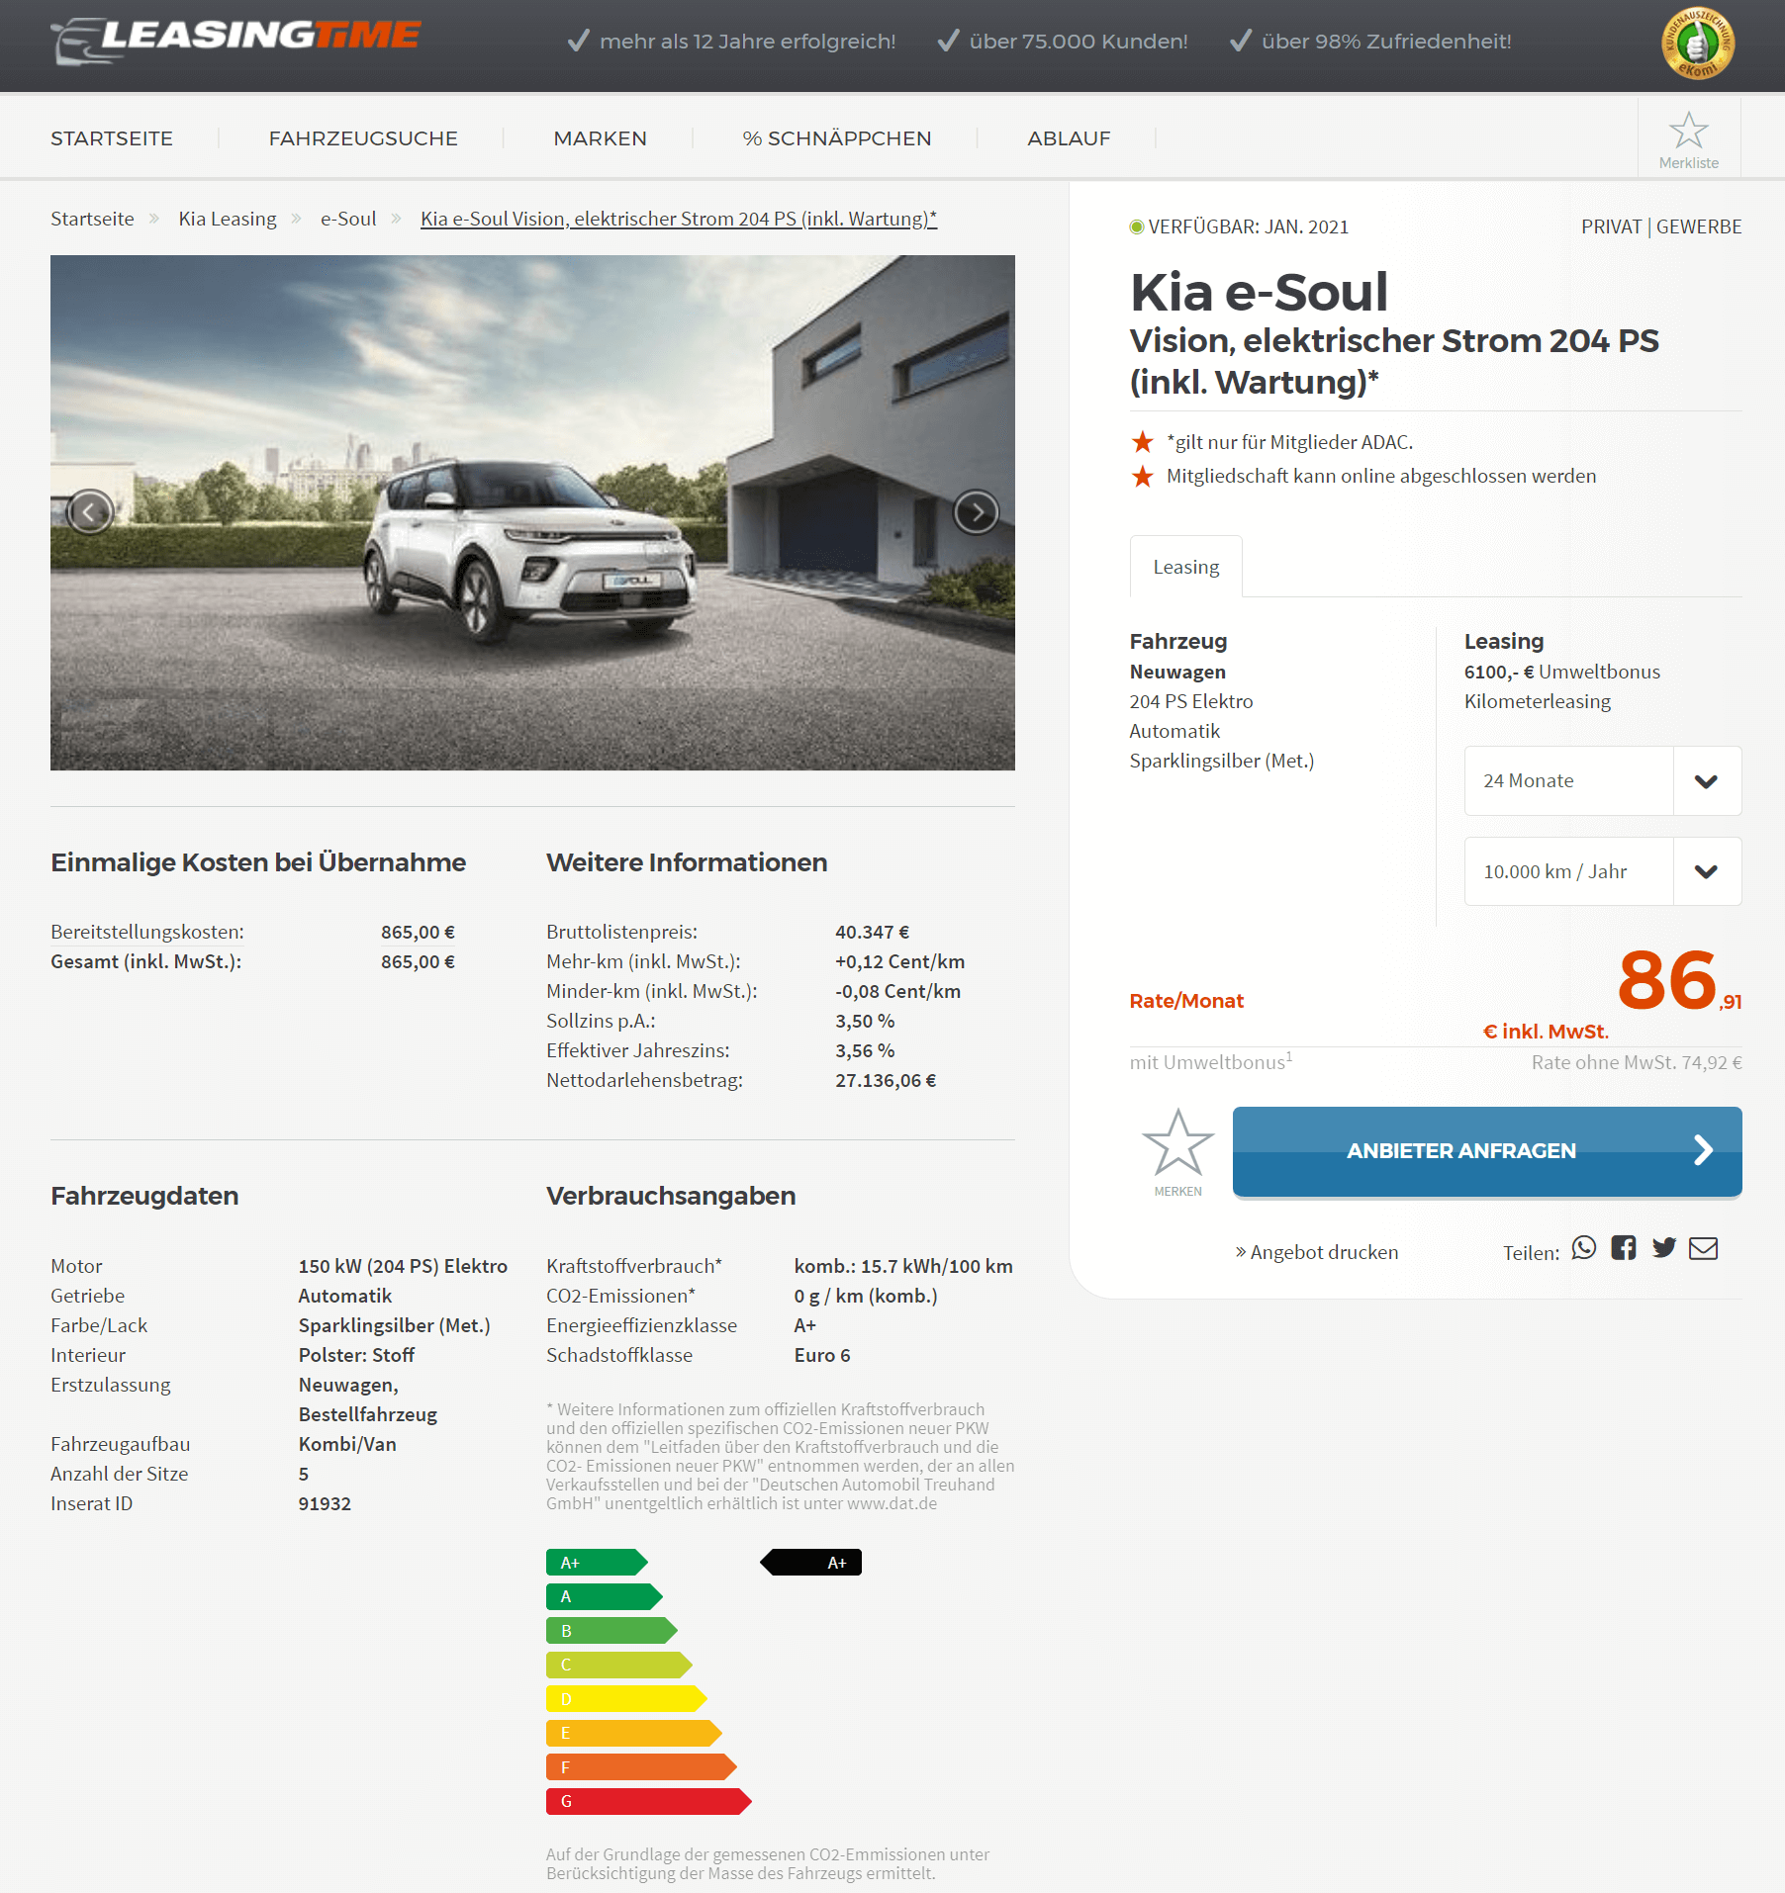Click 'über 75.000 Kunden!' header text

tap(1079, 42)
